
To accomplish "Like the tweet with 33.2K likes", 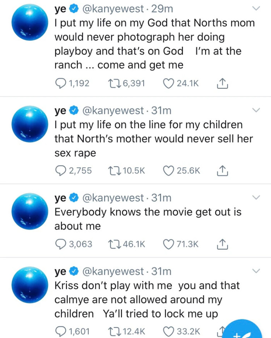I will point(168,331).
